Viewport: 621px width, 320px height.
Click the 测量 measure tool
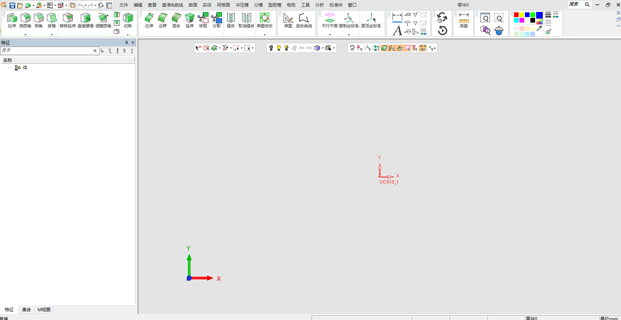click(x=463, y=20)
